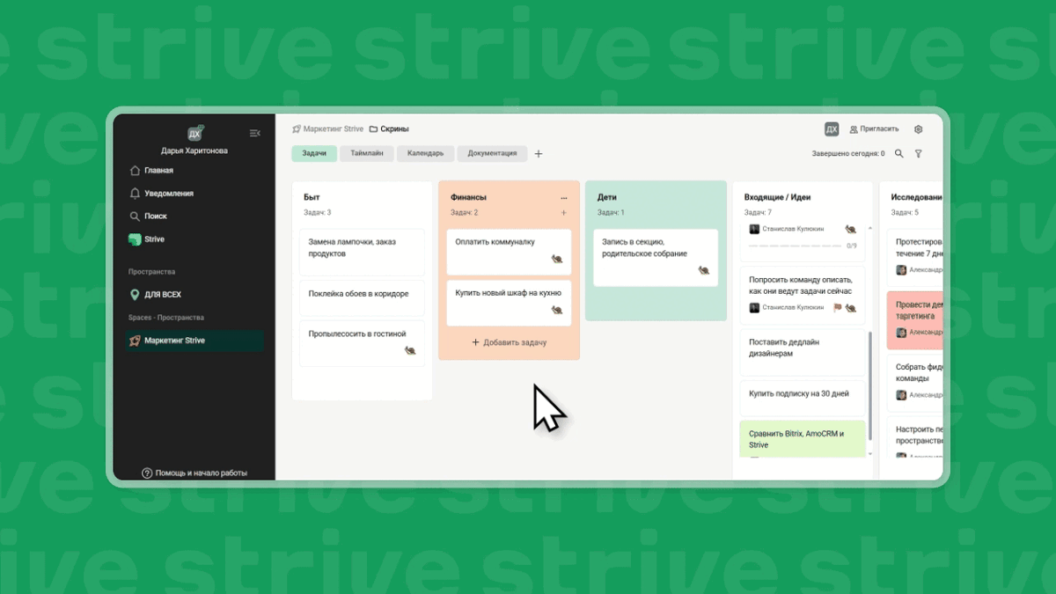The width and height of the screenshot is (1056, 594).
Task: Toggle the snail marker on Пропылесосить в гостиной
Action: 410,351
